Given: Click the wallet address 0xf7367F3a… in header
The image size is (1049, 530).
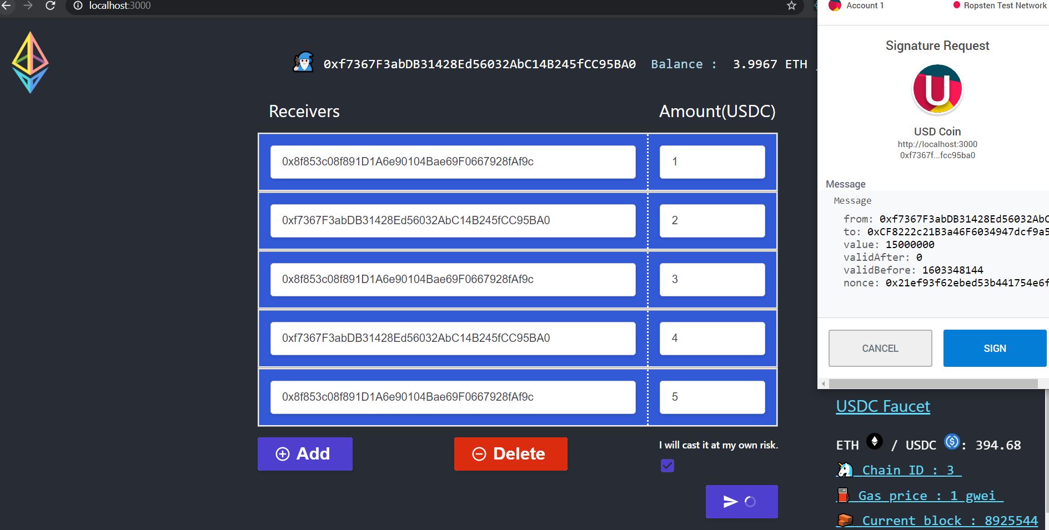Looking at the screenshot, I should pos(480,64).
